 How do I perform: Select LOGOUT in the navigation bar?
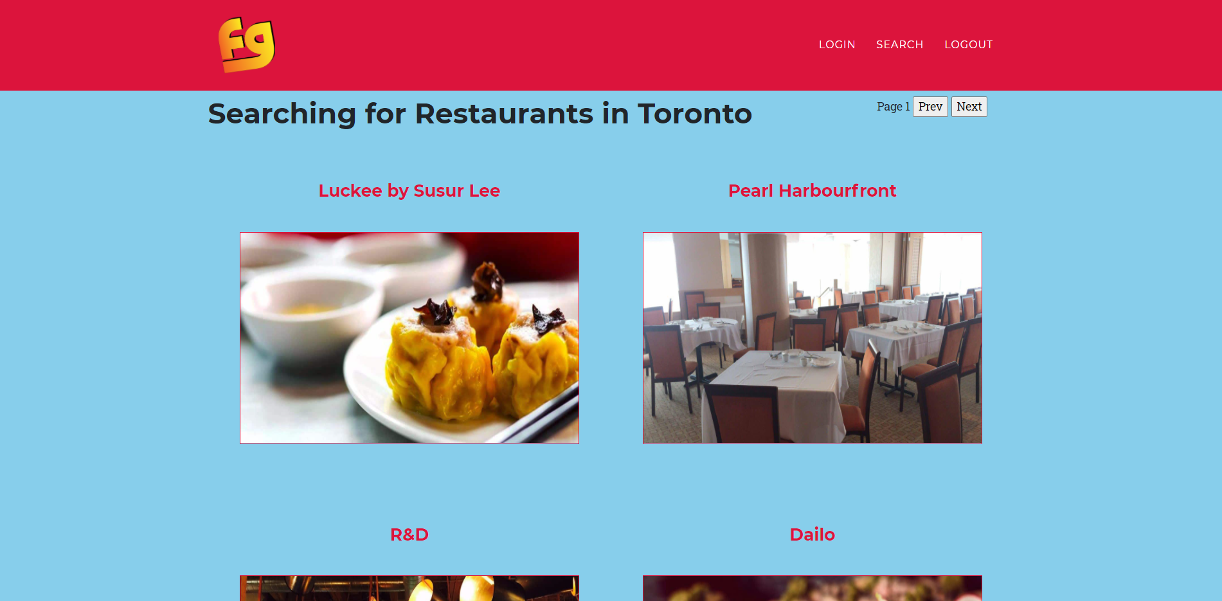coord(968,44)
